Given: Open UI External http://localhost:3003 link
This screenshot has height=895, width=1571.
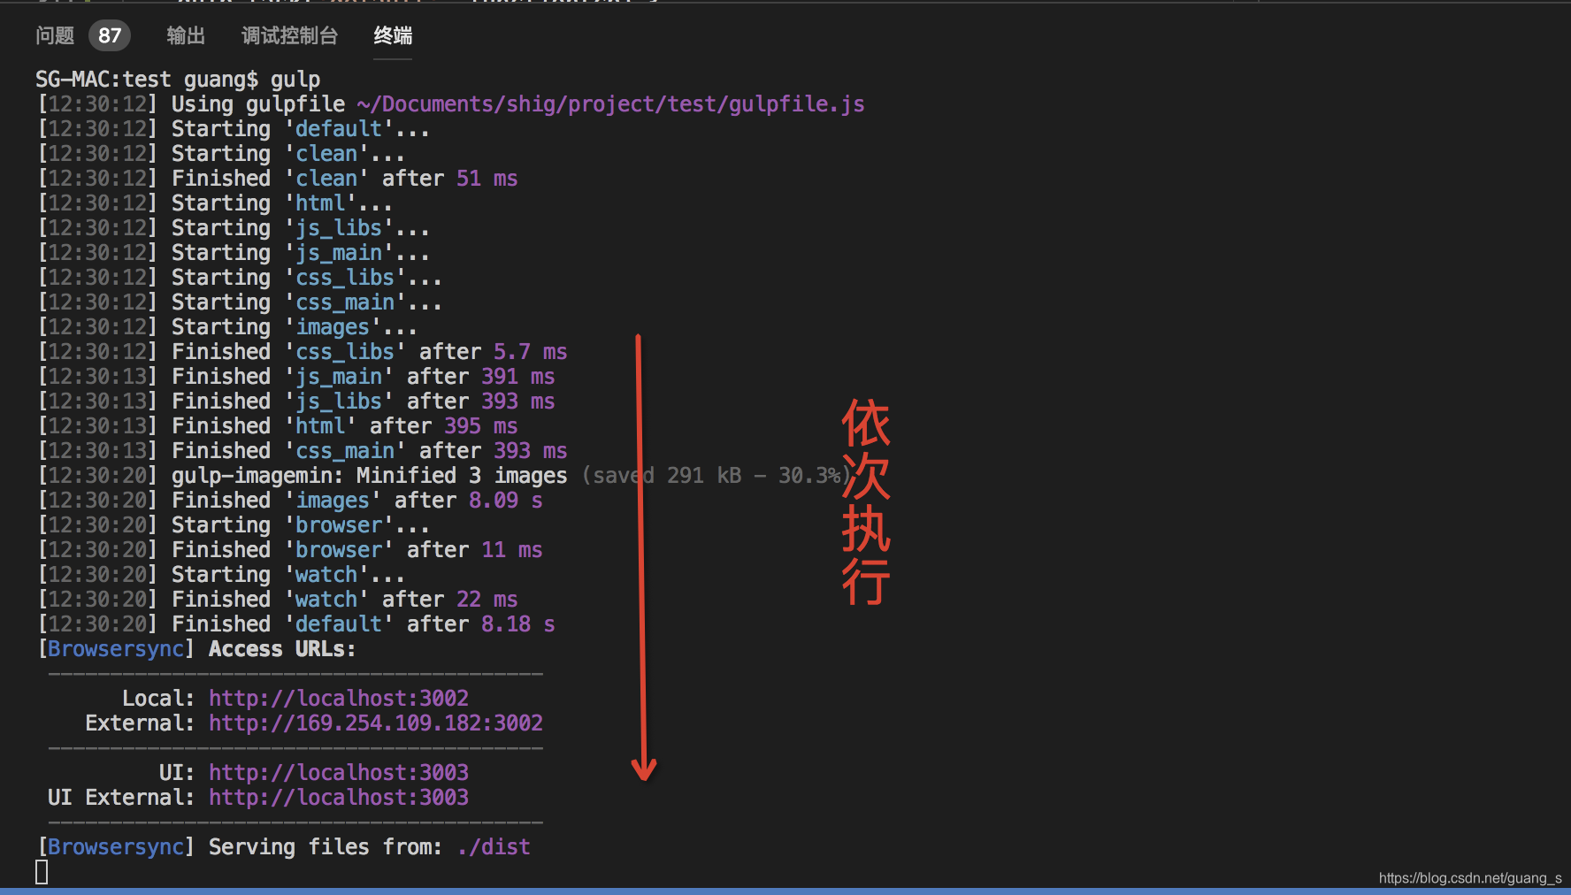Looking at the screenshot, I should click(339, 798).
